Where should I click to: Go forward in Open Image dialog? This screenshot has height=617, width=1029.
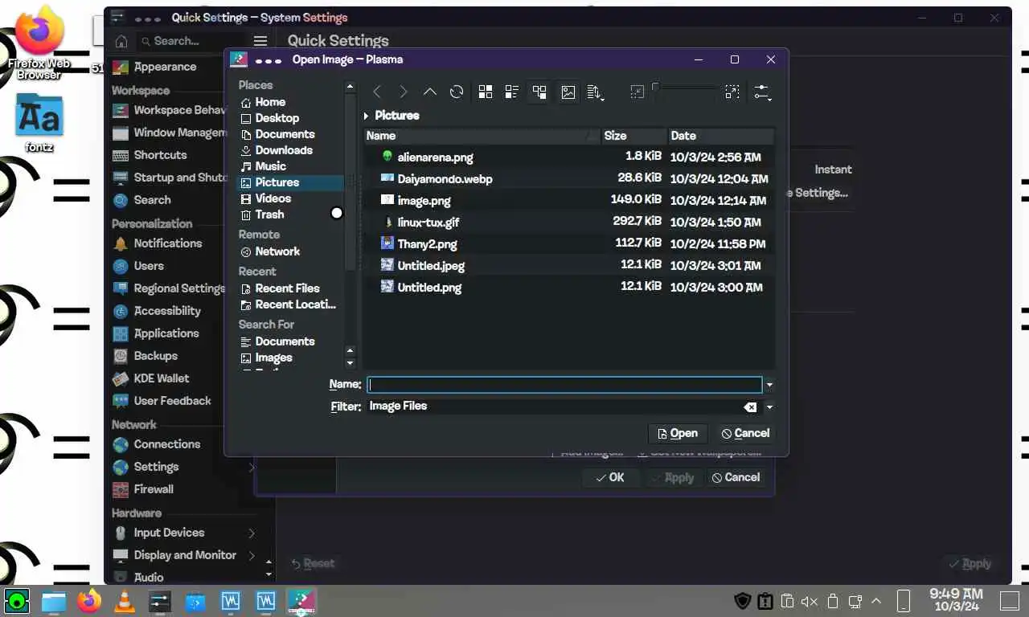[404, 92]
